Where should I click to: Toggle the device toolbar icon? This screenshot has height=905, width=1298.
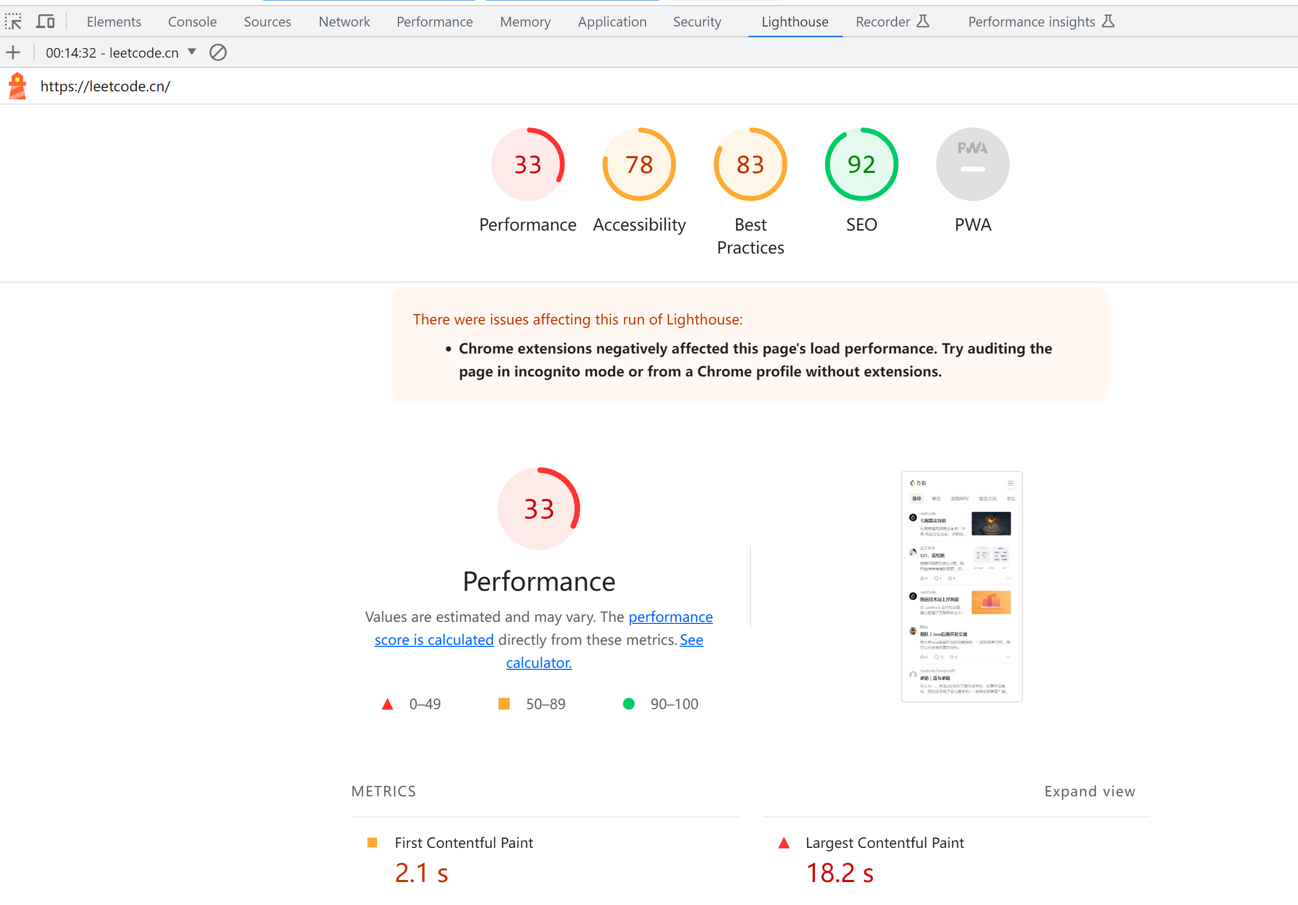[x=45, y=21]
